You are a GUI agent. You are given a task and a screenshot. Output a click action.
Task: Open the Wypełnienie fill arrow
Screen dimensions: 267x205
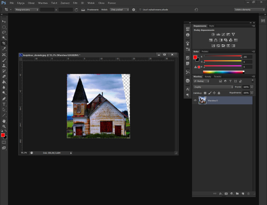[252, 93]
